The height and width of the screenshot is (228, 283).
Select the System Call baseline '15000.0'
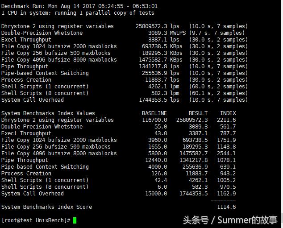pyautogui.click(x=156, y=193)
